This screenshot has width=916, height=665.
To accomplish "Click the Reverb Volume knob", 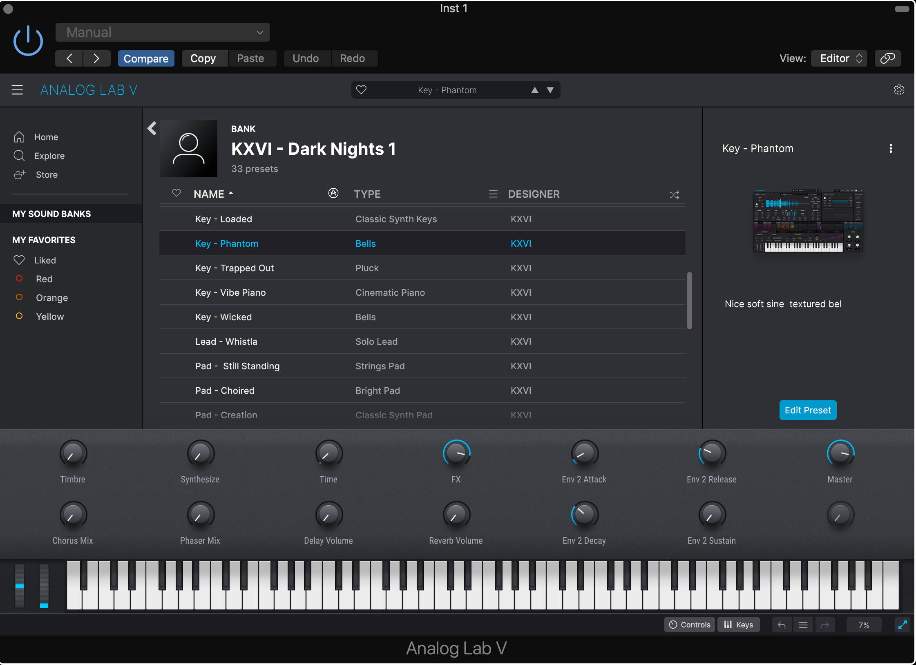I will pyautogui.click(x=456, y=515).
